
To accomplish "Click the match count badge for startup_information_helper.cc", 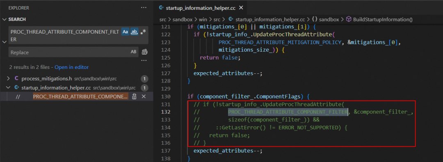I will pos(144,88).
